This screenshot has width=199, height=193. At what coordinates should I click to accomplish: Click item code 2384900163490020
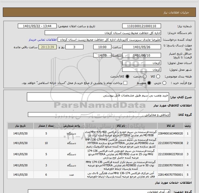[x=171, y=133]
